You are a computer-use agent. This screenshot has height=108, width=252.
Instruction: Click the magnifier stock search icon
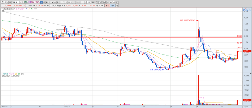(23, 2)
